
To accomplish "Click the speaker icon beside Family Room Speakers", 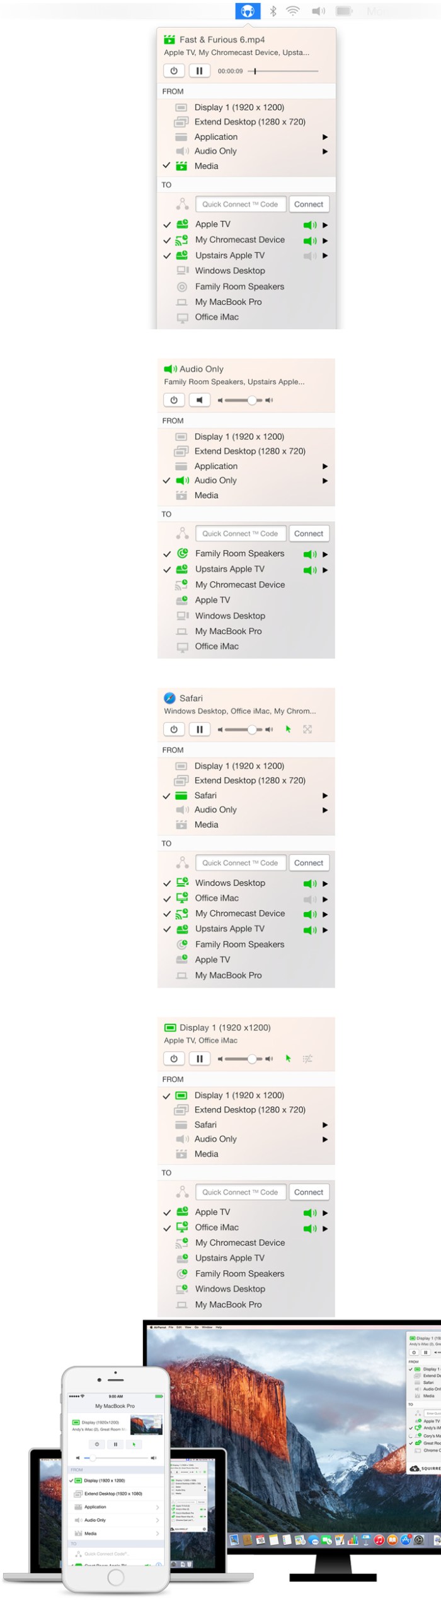I will [x=309, y=554].
